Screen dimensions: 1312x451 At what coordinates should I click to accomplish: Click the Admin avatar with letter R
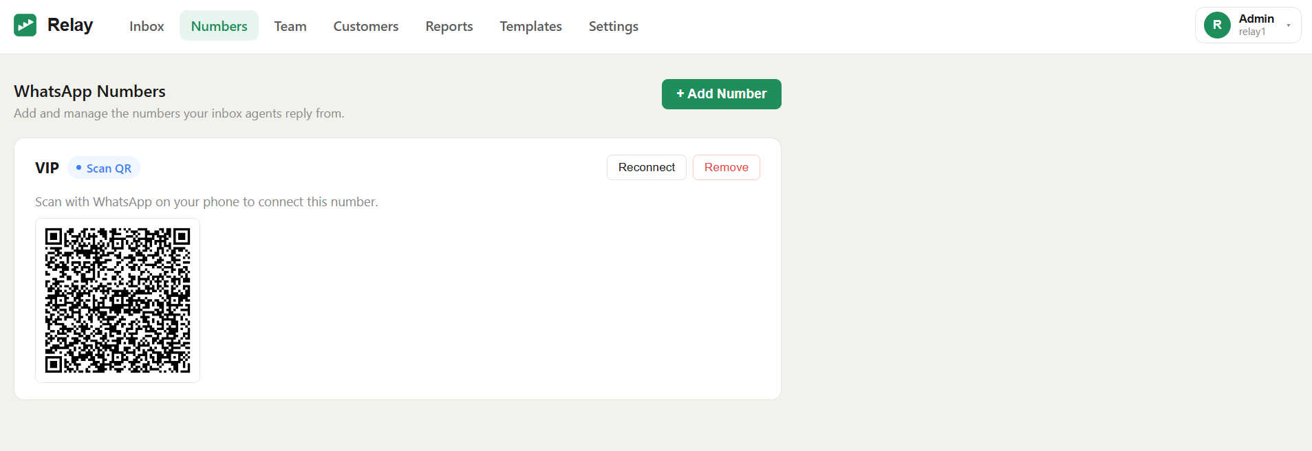(1217, 25)
